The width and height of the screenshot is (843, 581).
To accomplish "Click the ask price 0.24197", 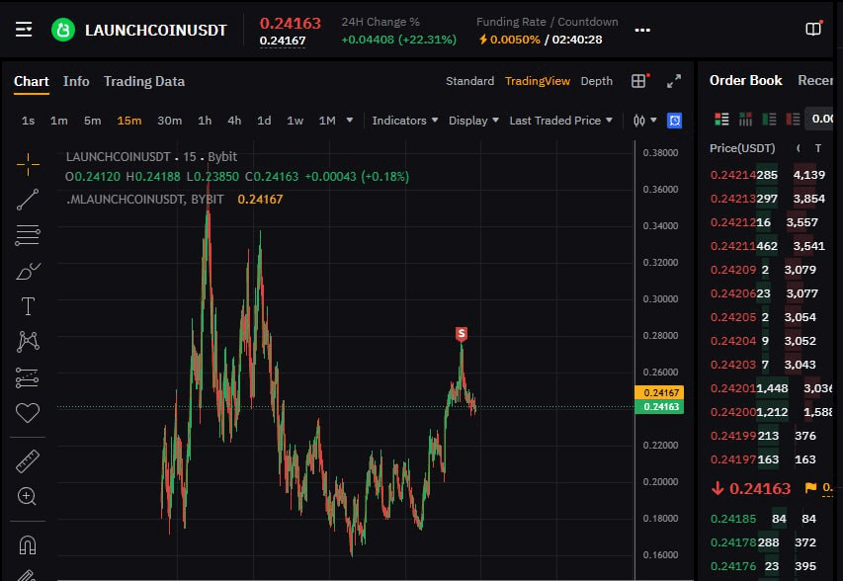I will tap(732, 459).
